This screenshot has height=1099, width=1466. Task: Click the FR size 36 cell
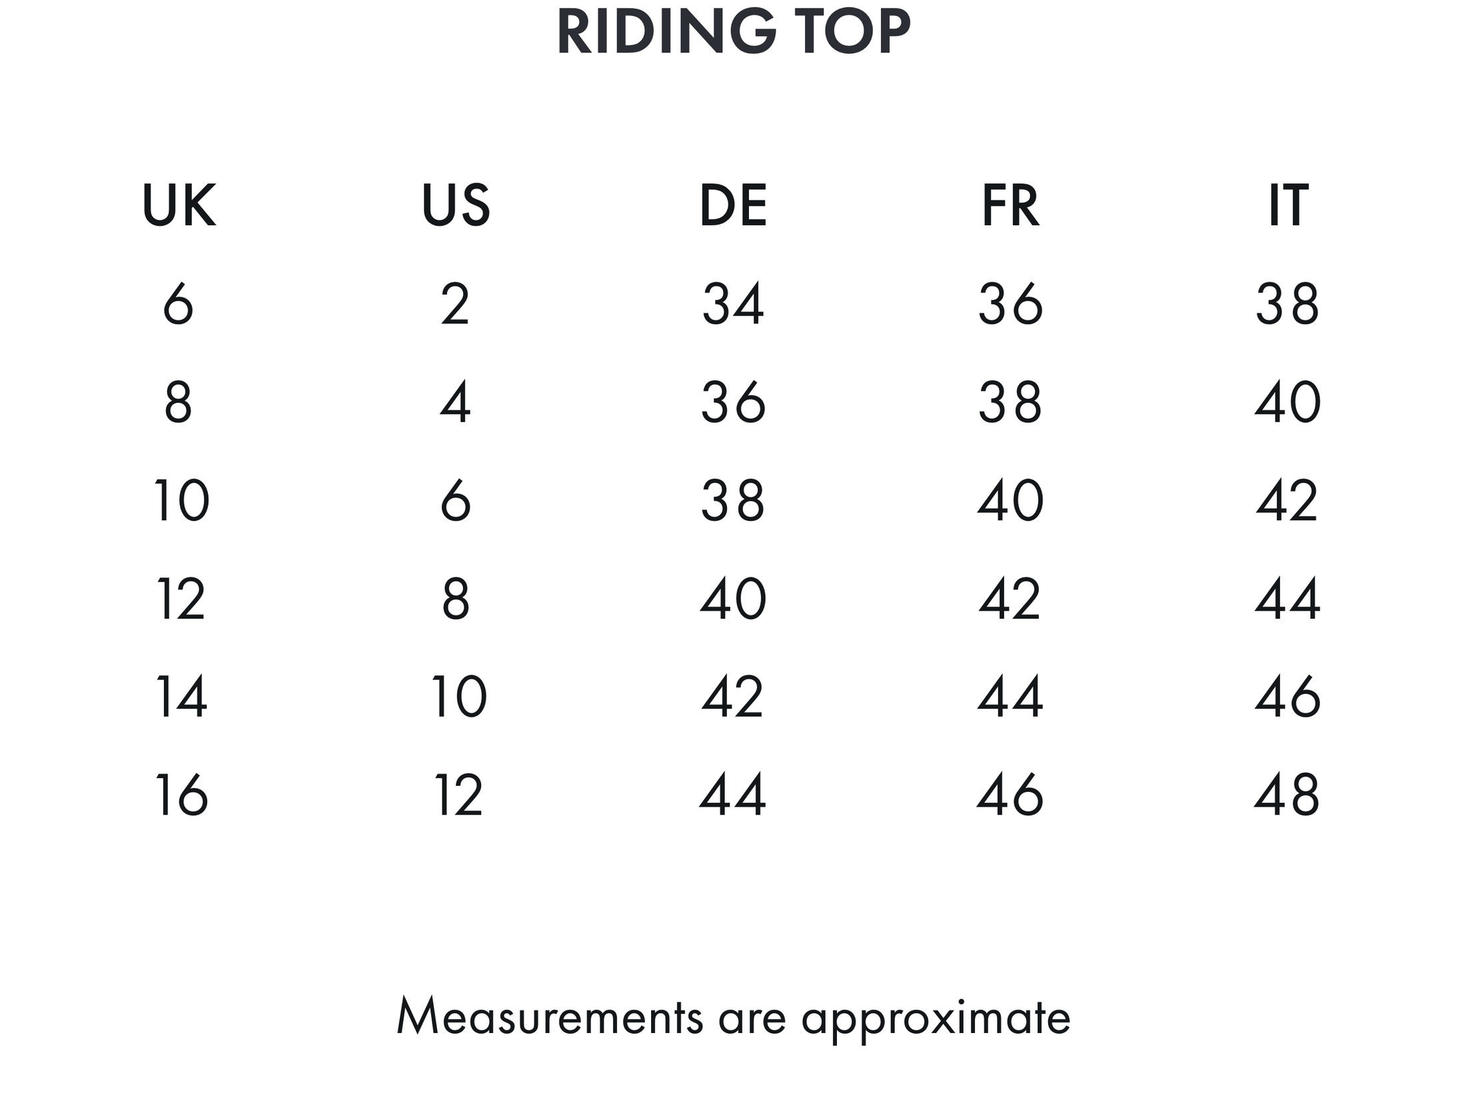(x=1010, y=304)
